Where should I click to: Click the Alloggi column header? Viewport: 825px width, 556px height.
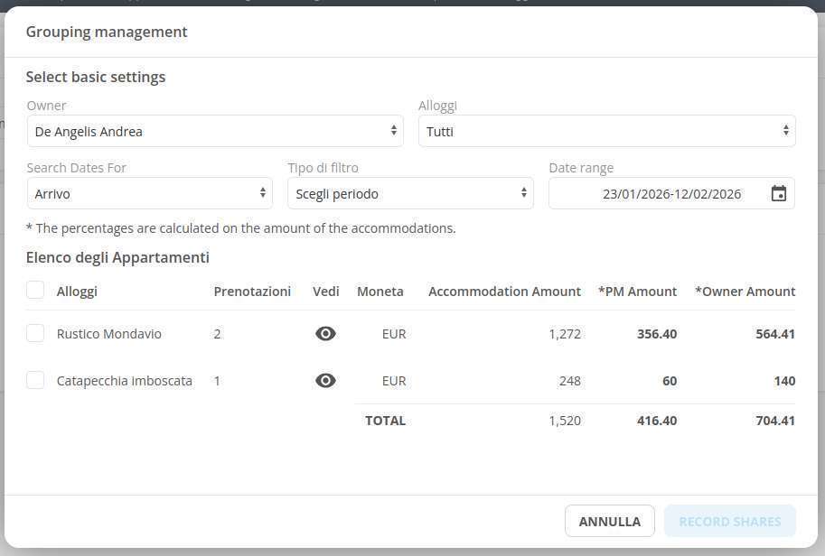(77, 292)
